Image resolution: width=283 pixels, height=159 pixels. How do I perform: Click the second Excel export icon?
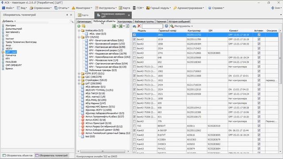coord(121,26)
